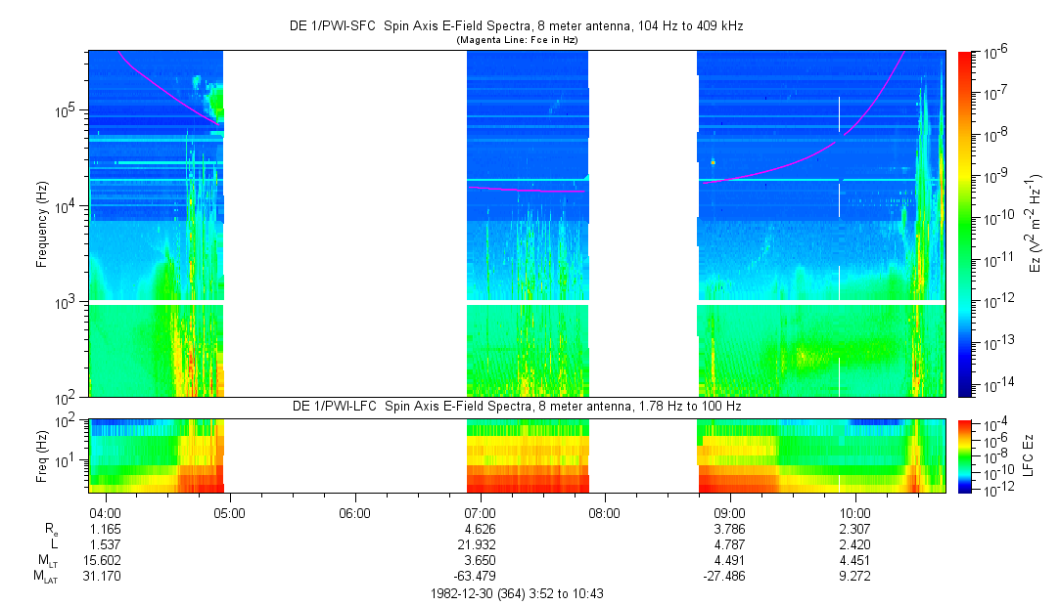Click the DE 1/PWI-LFC lower plot title
The width and height of the screenshot is (1060, 606).
518,406
